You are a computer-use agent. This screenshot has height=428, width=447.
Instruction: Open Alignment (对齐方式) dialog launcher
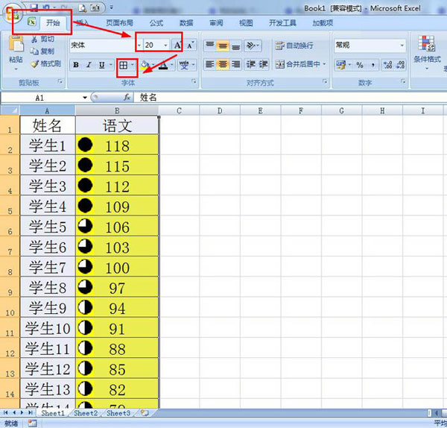click(x=325, y=81)
